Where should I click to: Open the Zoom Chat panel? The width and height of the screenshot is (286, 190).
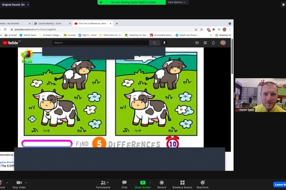coord(124,184)
